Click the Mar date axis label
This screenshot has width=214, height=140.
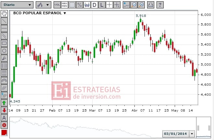92,110
